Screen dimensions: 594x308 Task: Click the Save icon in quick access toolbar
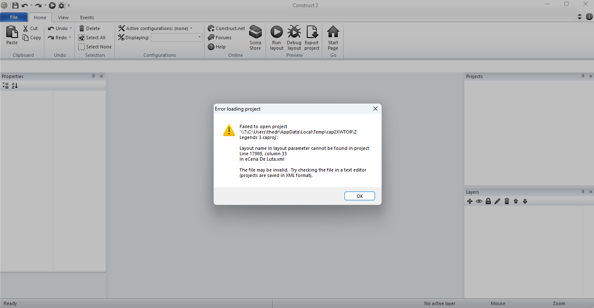(15, 5)
